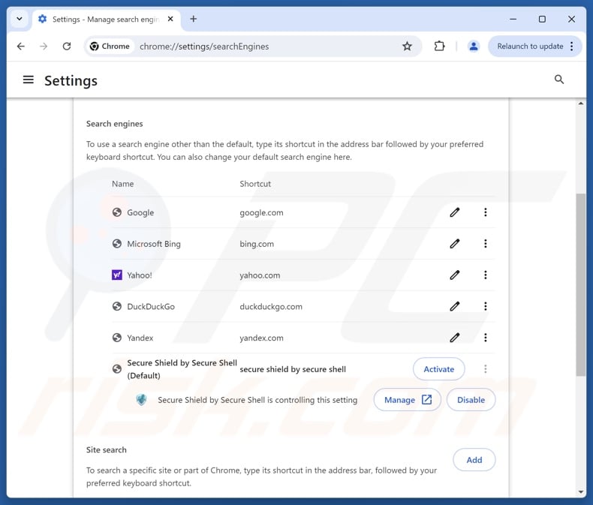Screen dimensions: 593x505
Task: Click the scrollbar up arrow
Action: [580, 104]
